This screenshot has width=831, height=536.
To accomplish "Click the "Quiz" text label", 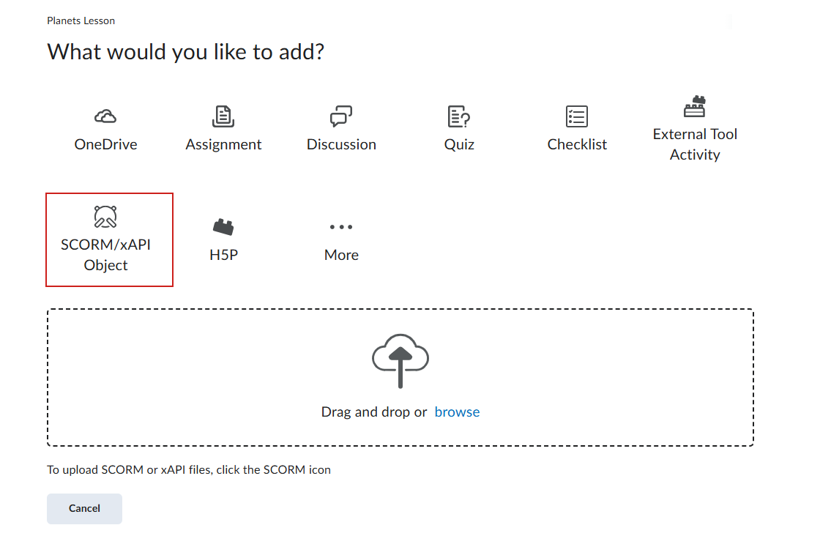I will click(x=459, y=144).
